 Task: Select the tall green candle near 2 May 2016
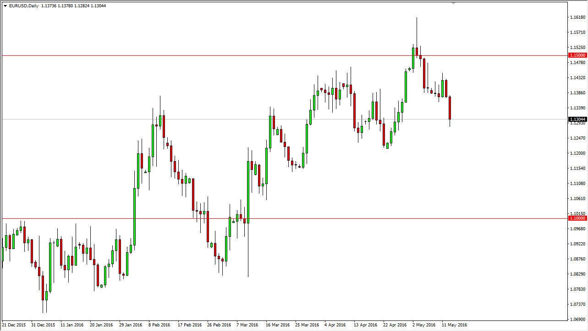point(406,87)
